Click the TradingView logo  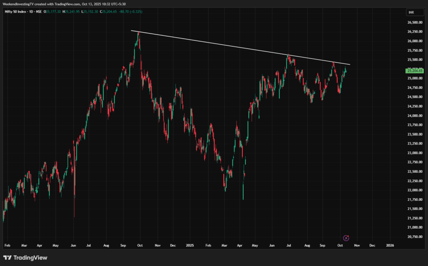24,257
